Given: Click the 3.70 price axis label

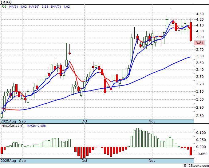Looking at the screenshot, I should pos(200,50).
